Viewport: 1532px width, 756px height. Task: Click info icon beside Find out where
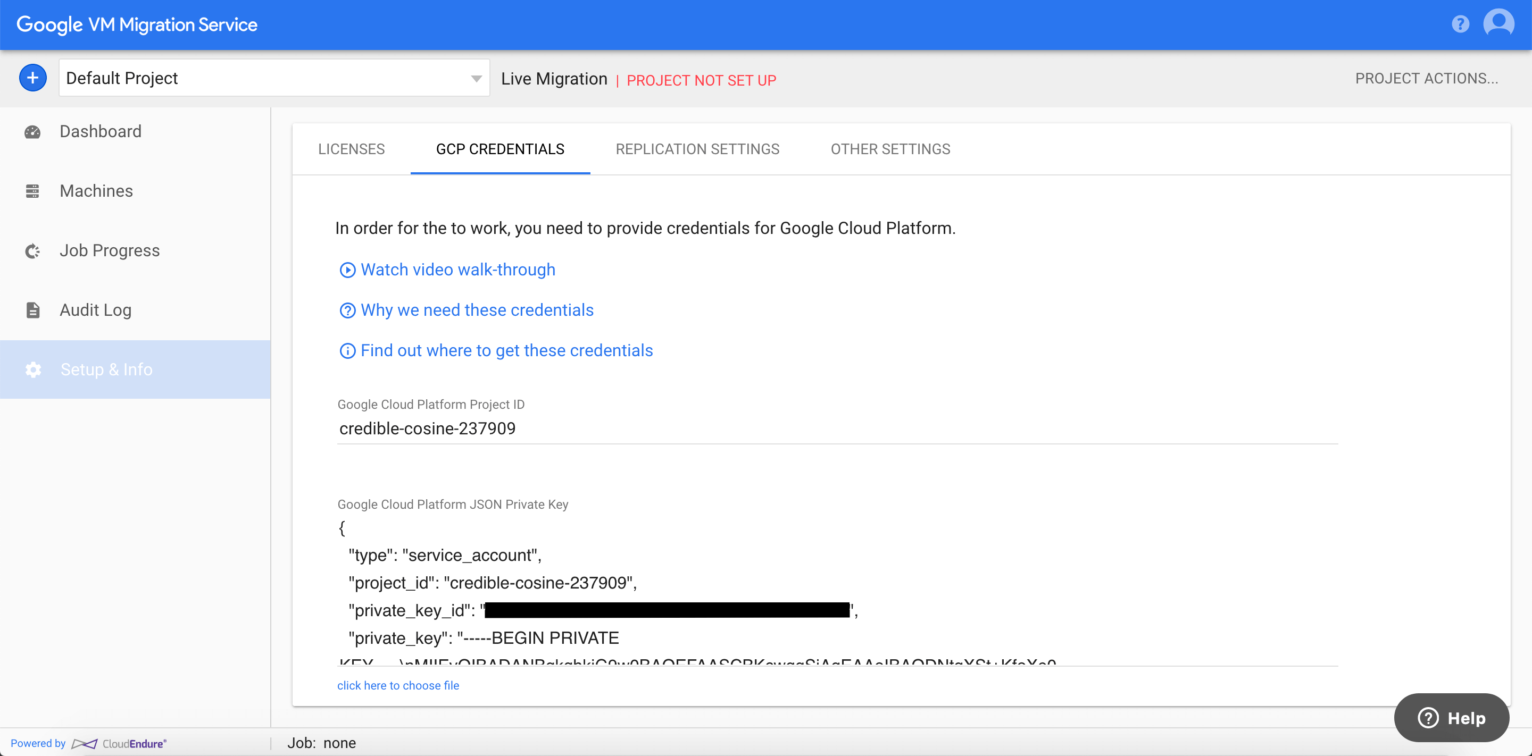pyautogui.click(x=347, y=351)
